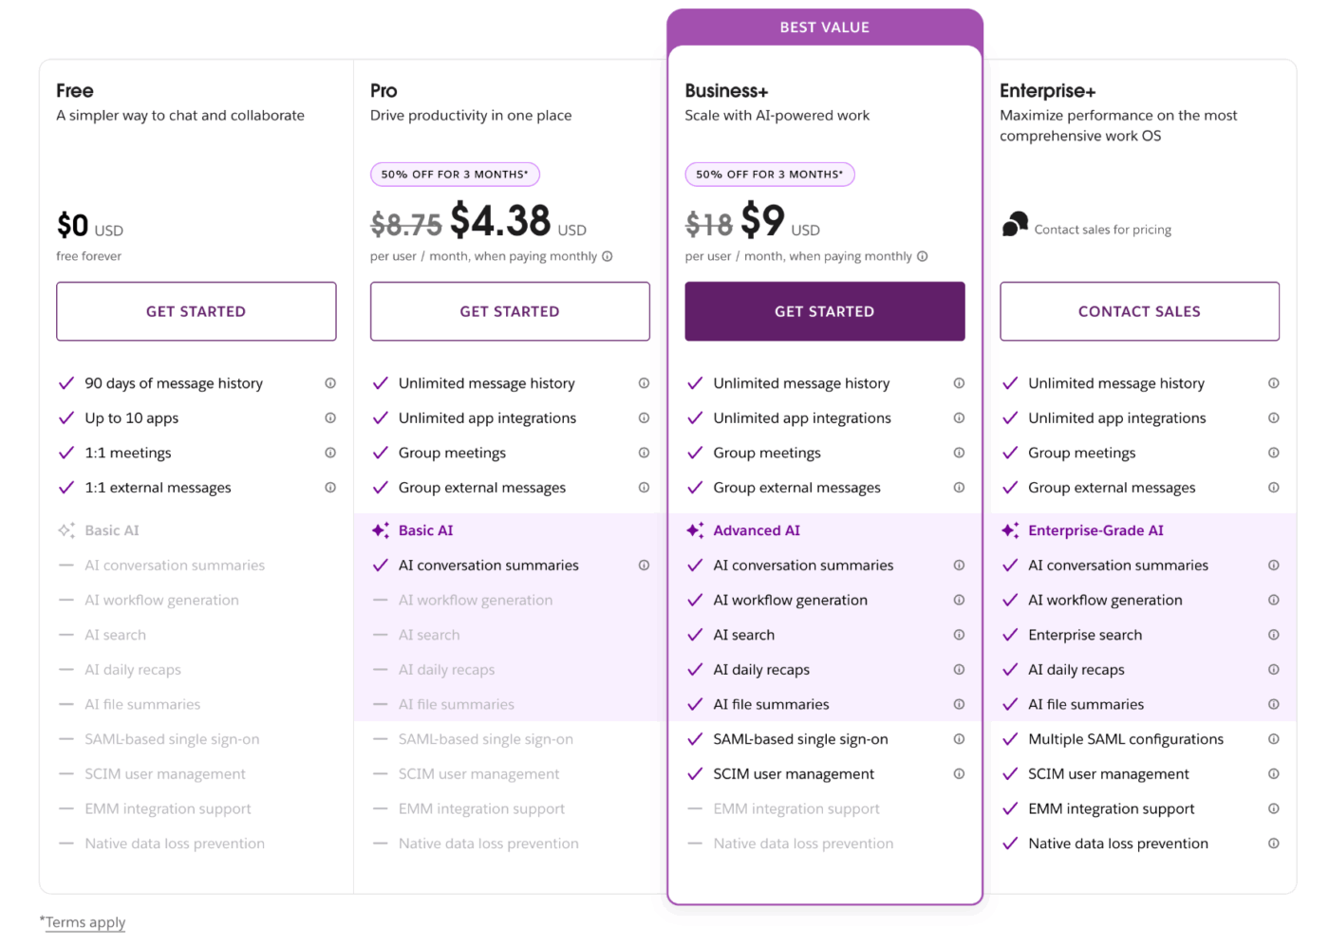Click info icon for Pro AI conversation summaries

[x=644, y=566]
